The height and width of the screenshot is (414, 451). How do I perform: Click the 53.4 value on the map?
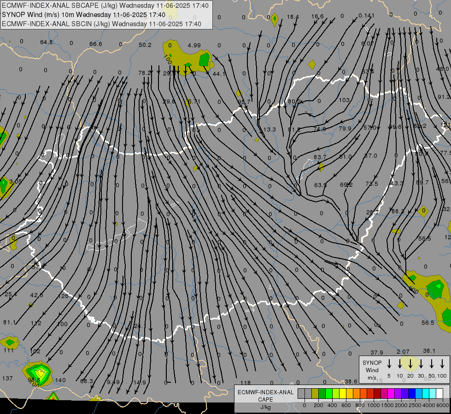pyautogui.click(x=368, y=71)
